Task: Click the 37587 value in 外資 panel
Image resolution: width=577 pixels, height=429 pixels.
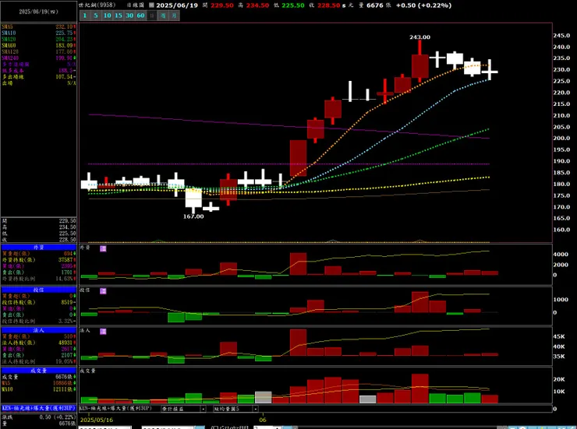Action: coord(65,260)
